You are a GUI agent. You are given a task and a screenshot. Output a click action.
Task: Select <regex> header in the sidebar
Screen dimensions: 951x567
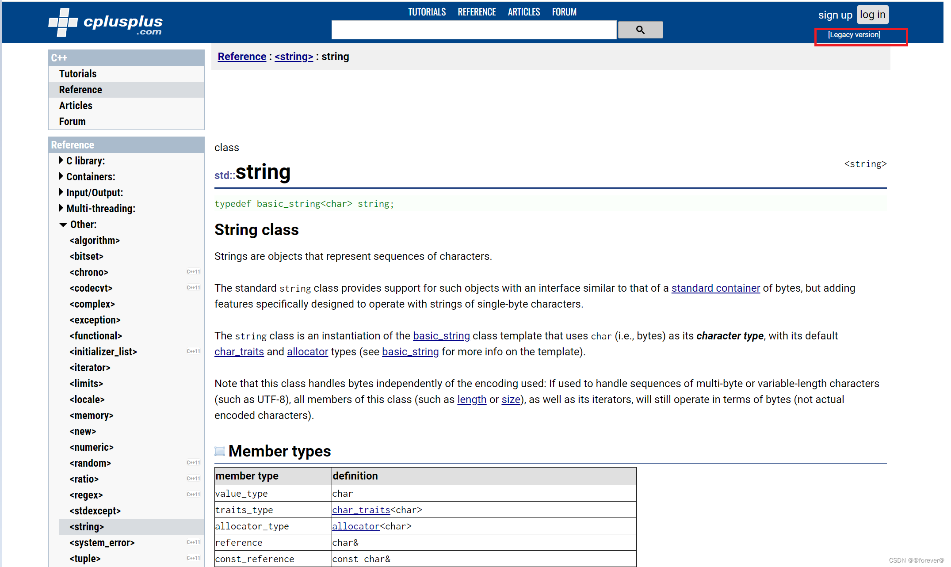click(x=86, y=495)
